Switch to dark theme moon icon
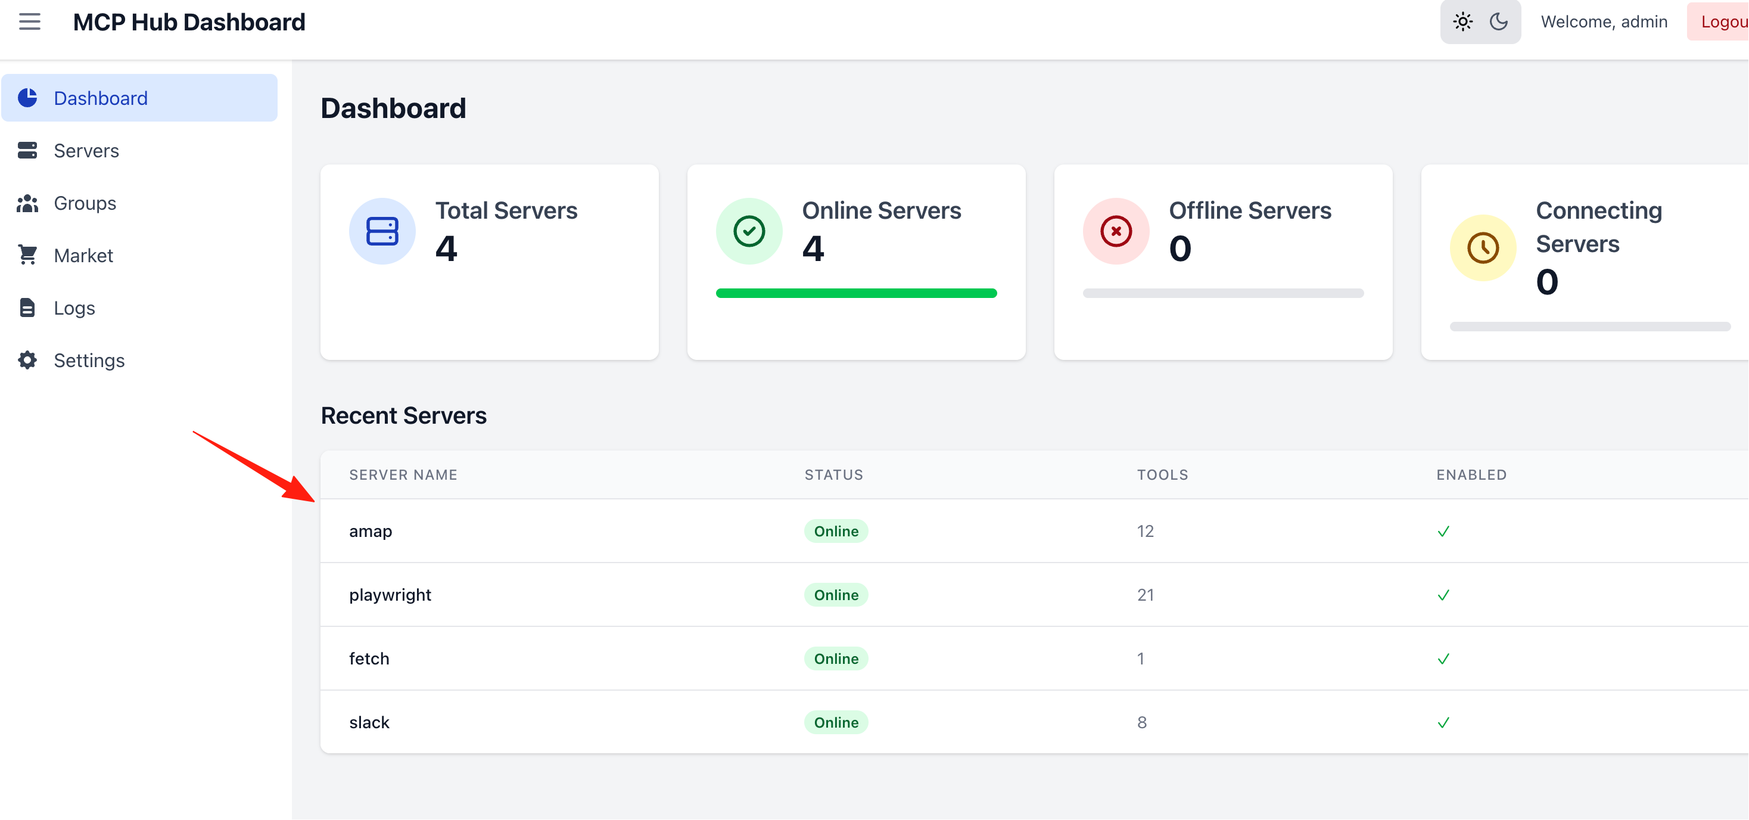The width and height of the screenshot is (1749, 820). [1498, 21]
